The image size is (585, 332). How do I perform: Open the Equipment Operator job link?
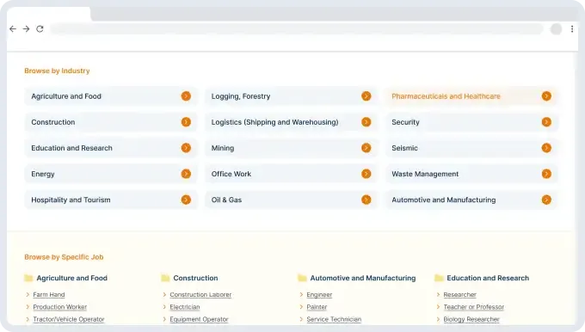tap(199, 319)
